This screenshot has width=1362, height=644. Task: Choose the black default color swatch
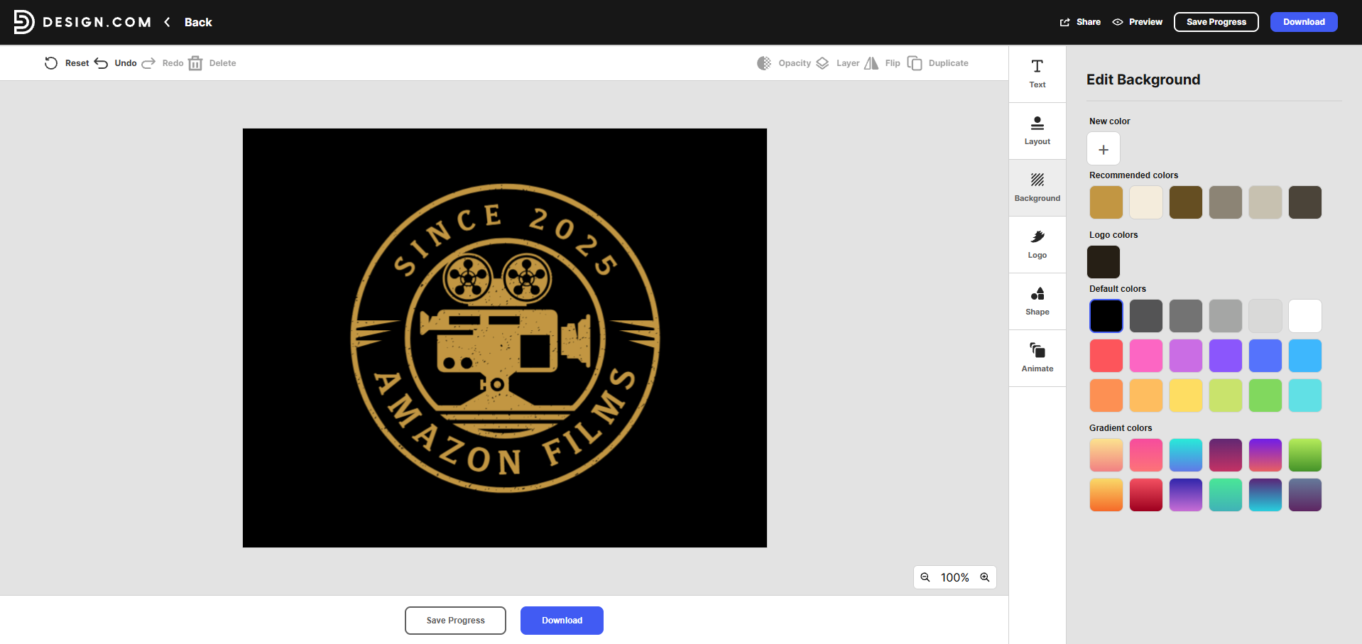(1106, 316)
